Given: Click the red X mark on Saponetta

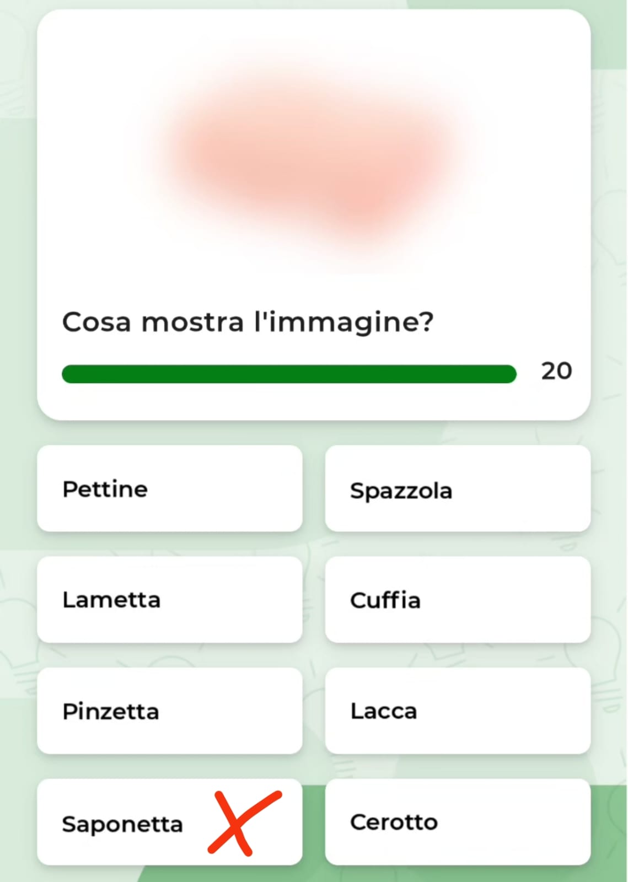Looking at the screenshot, I should [x=243, y=822].
